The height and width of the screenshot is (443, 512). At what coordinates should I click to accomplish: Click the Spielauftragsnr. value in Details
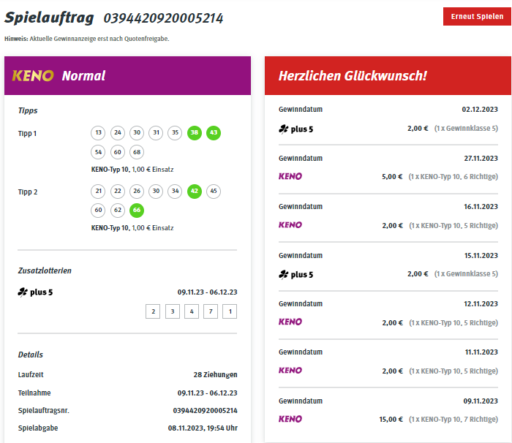click(205, 410)
